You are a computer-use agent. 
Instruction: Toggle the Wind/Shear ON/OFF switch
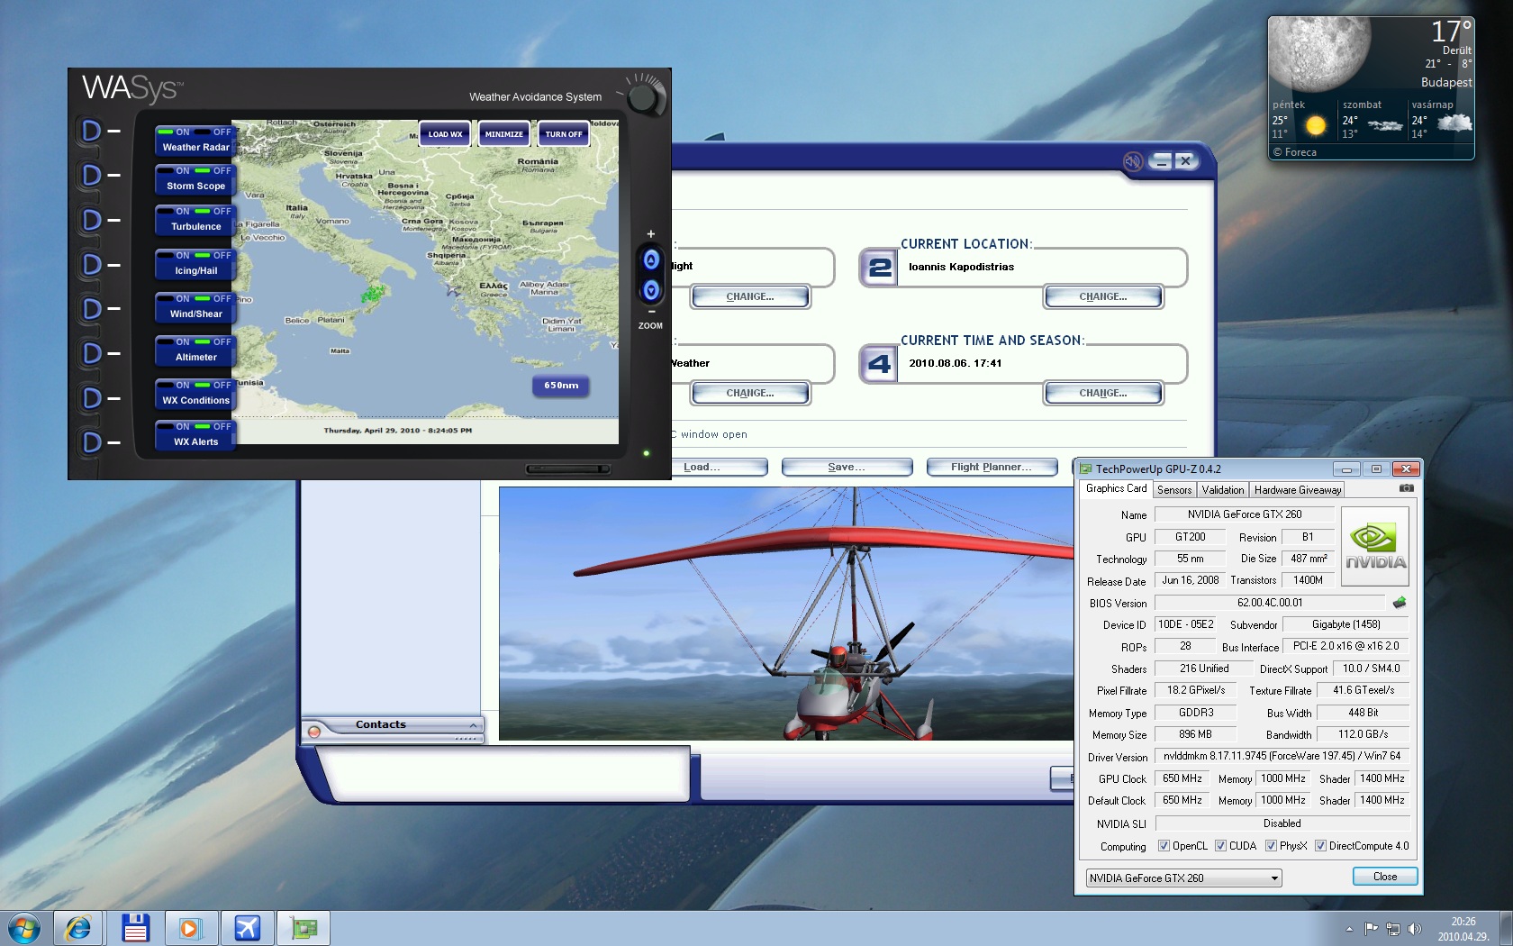[195, 299]
